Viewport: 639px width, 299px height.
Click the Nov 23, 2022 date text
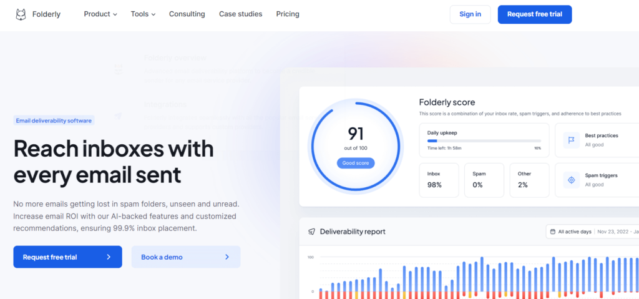[x=613, y=232]
